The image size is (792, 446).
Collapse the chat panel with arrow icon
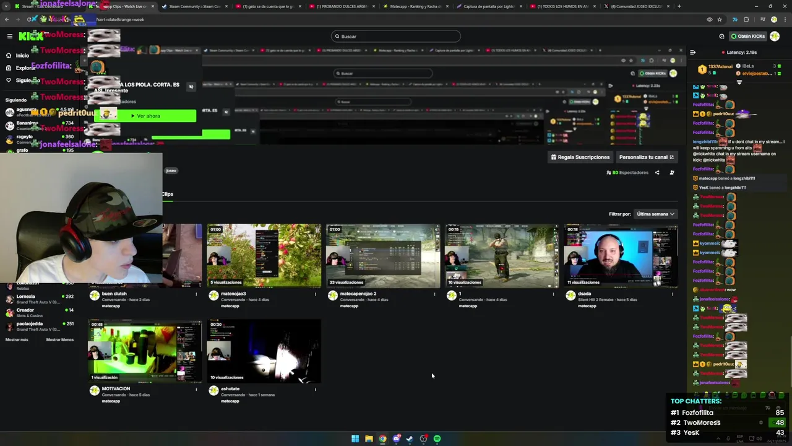pyautogui.click(x=692, y=53)
